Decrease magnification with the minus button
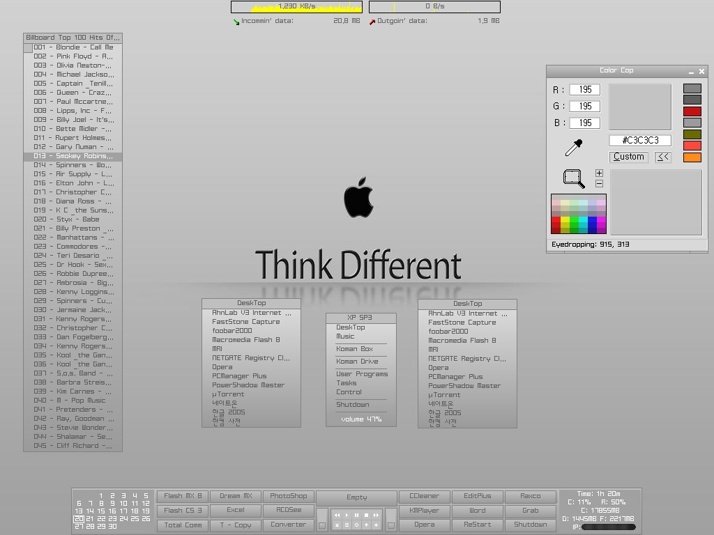Image resolution: width=714 pixels, height=535 pixels. [x=599, y=183]
